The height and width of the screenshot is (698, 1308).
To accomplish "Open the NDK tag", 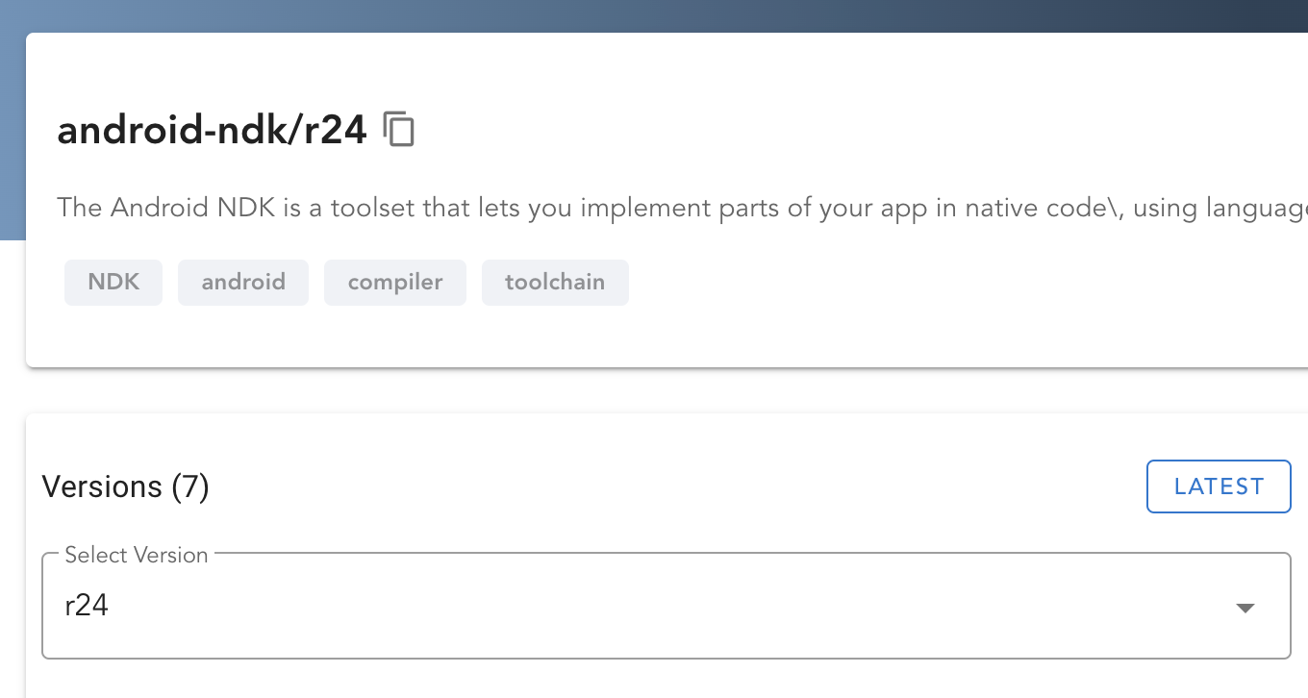I will pos(113,282).
